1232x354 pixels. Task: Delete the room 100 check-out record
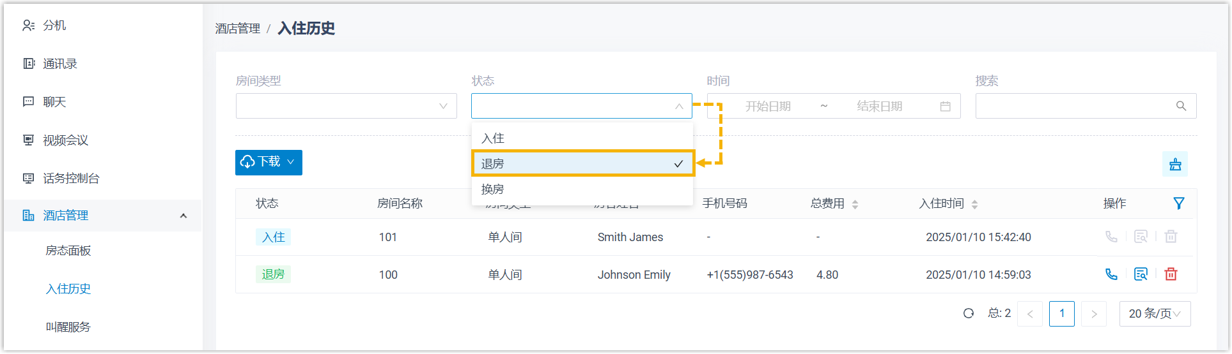pyautogui.click(x=1171, y=274)
